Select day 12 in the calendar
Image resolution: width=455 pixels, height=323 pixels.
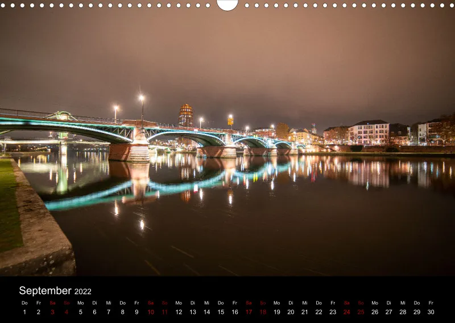179,312
